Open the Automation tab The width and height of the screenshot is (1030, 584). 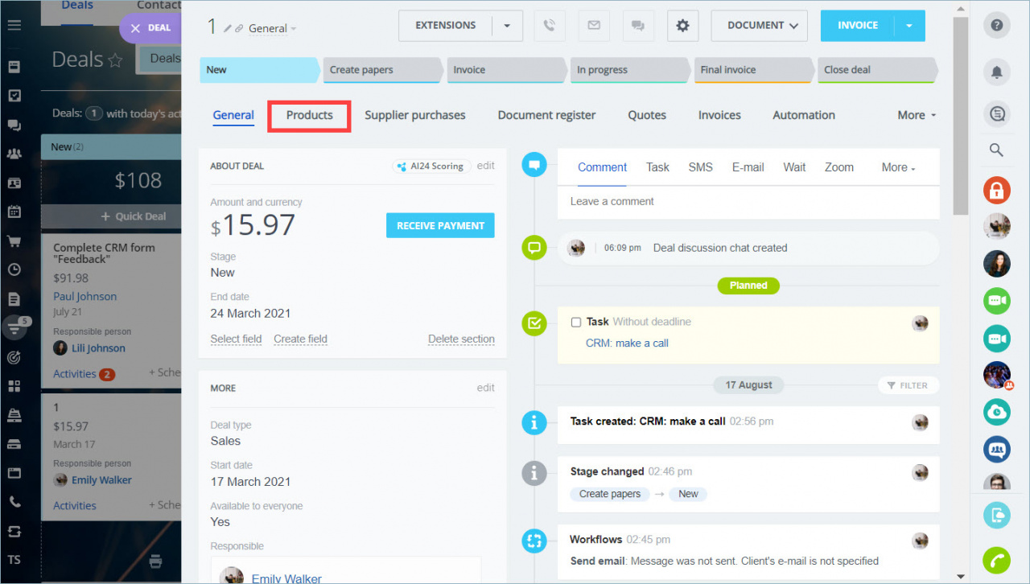click(x=804, y=115)
